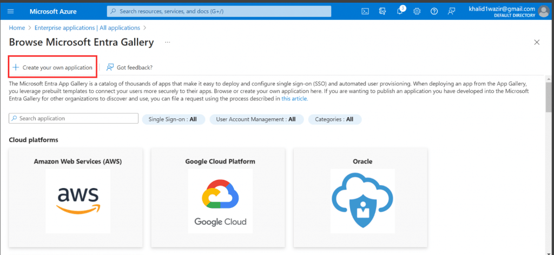
Task: Select the Amazon Web Services (AWS) title
Action: (78, 162)
